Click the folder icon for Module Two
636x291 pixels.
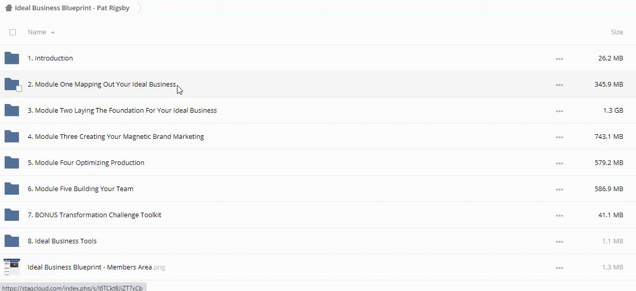[12, 111]
